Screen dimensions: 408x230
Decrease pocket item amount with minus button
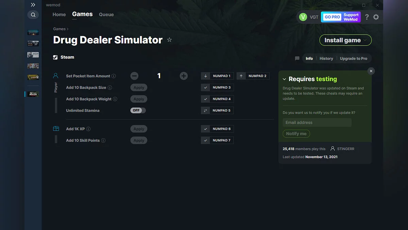click(134, 76)
